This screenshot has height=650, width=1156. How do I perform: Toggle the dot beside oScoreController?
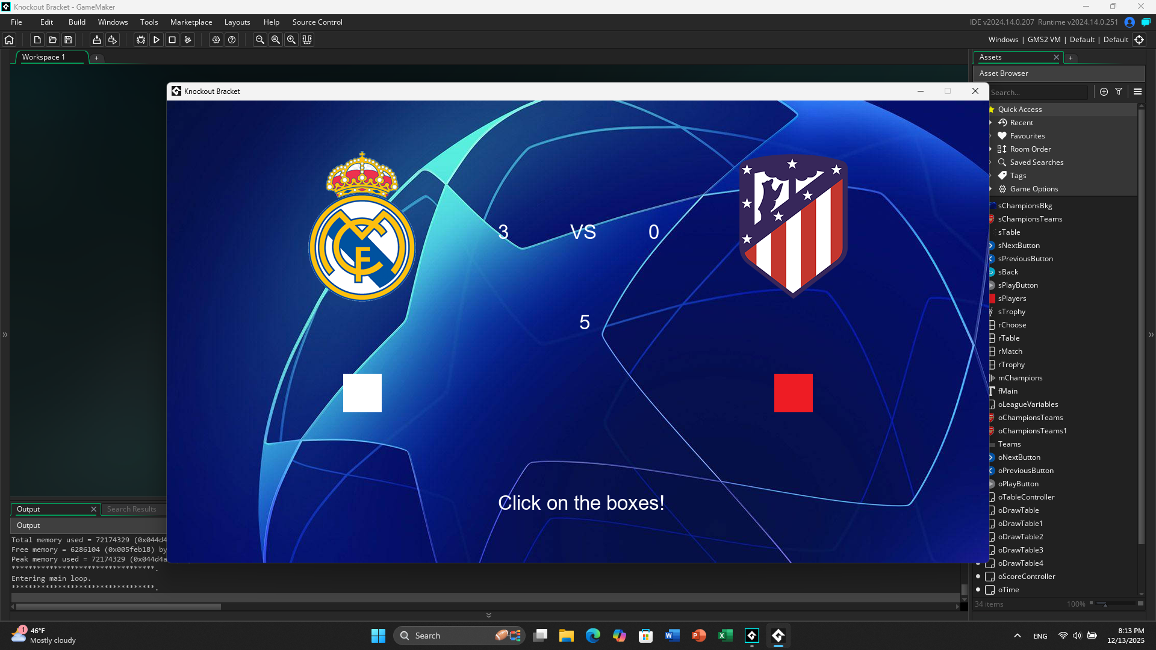978,577
